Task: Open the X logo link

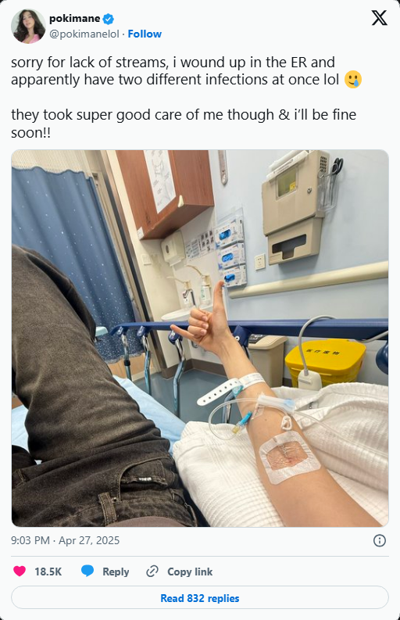Action: point(379,18)
